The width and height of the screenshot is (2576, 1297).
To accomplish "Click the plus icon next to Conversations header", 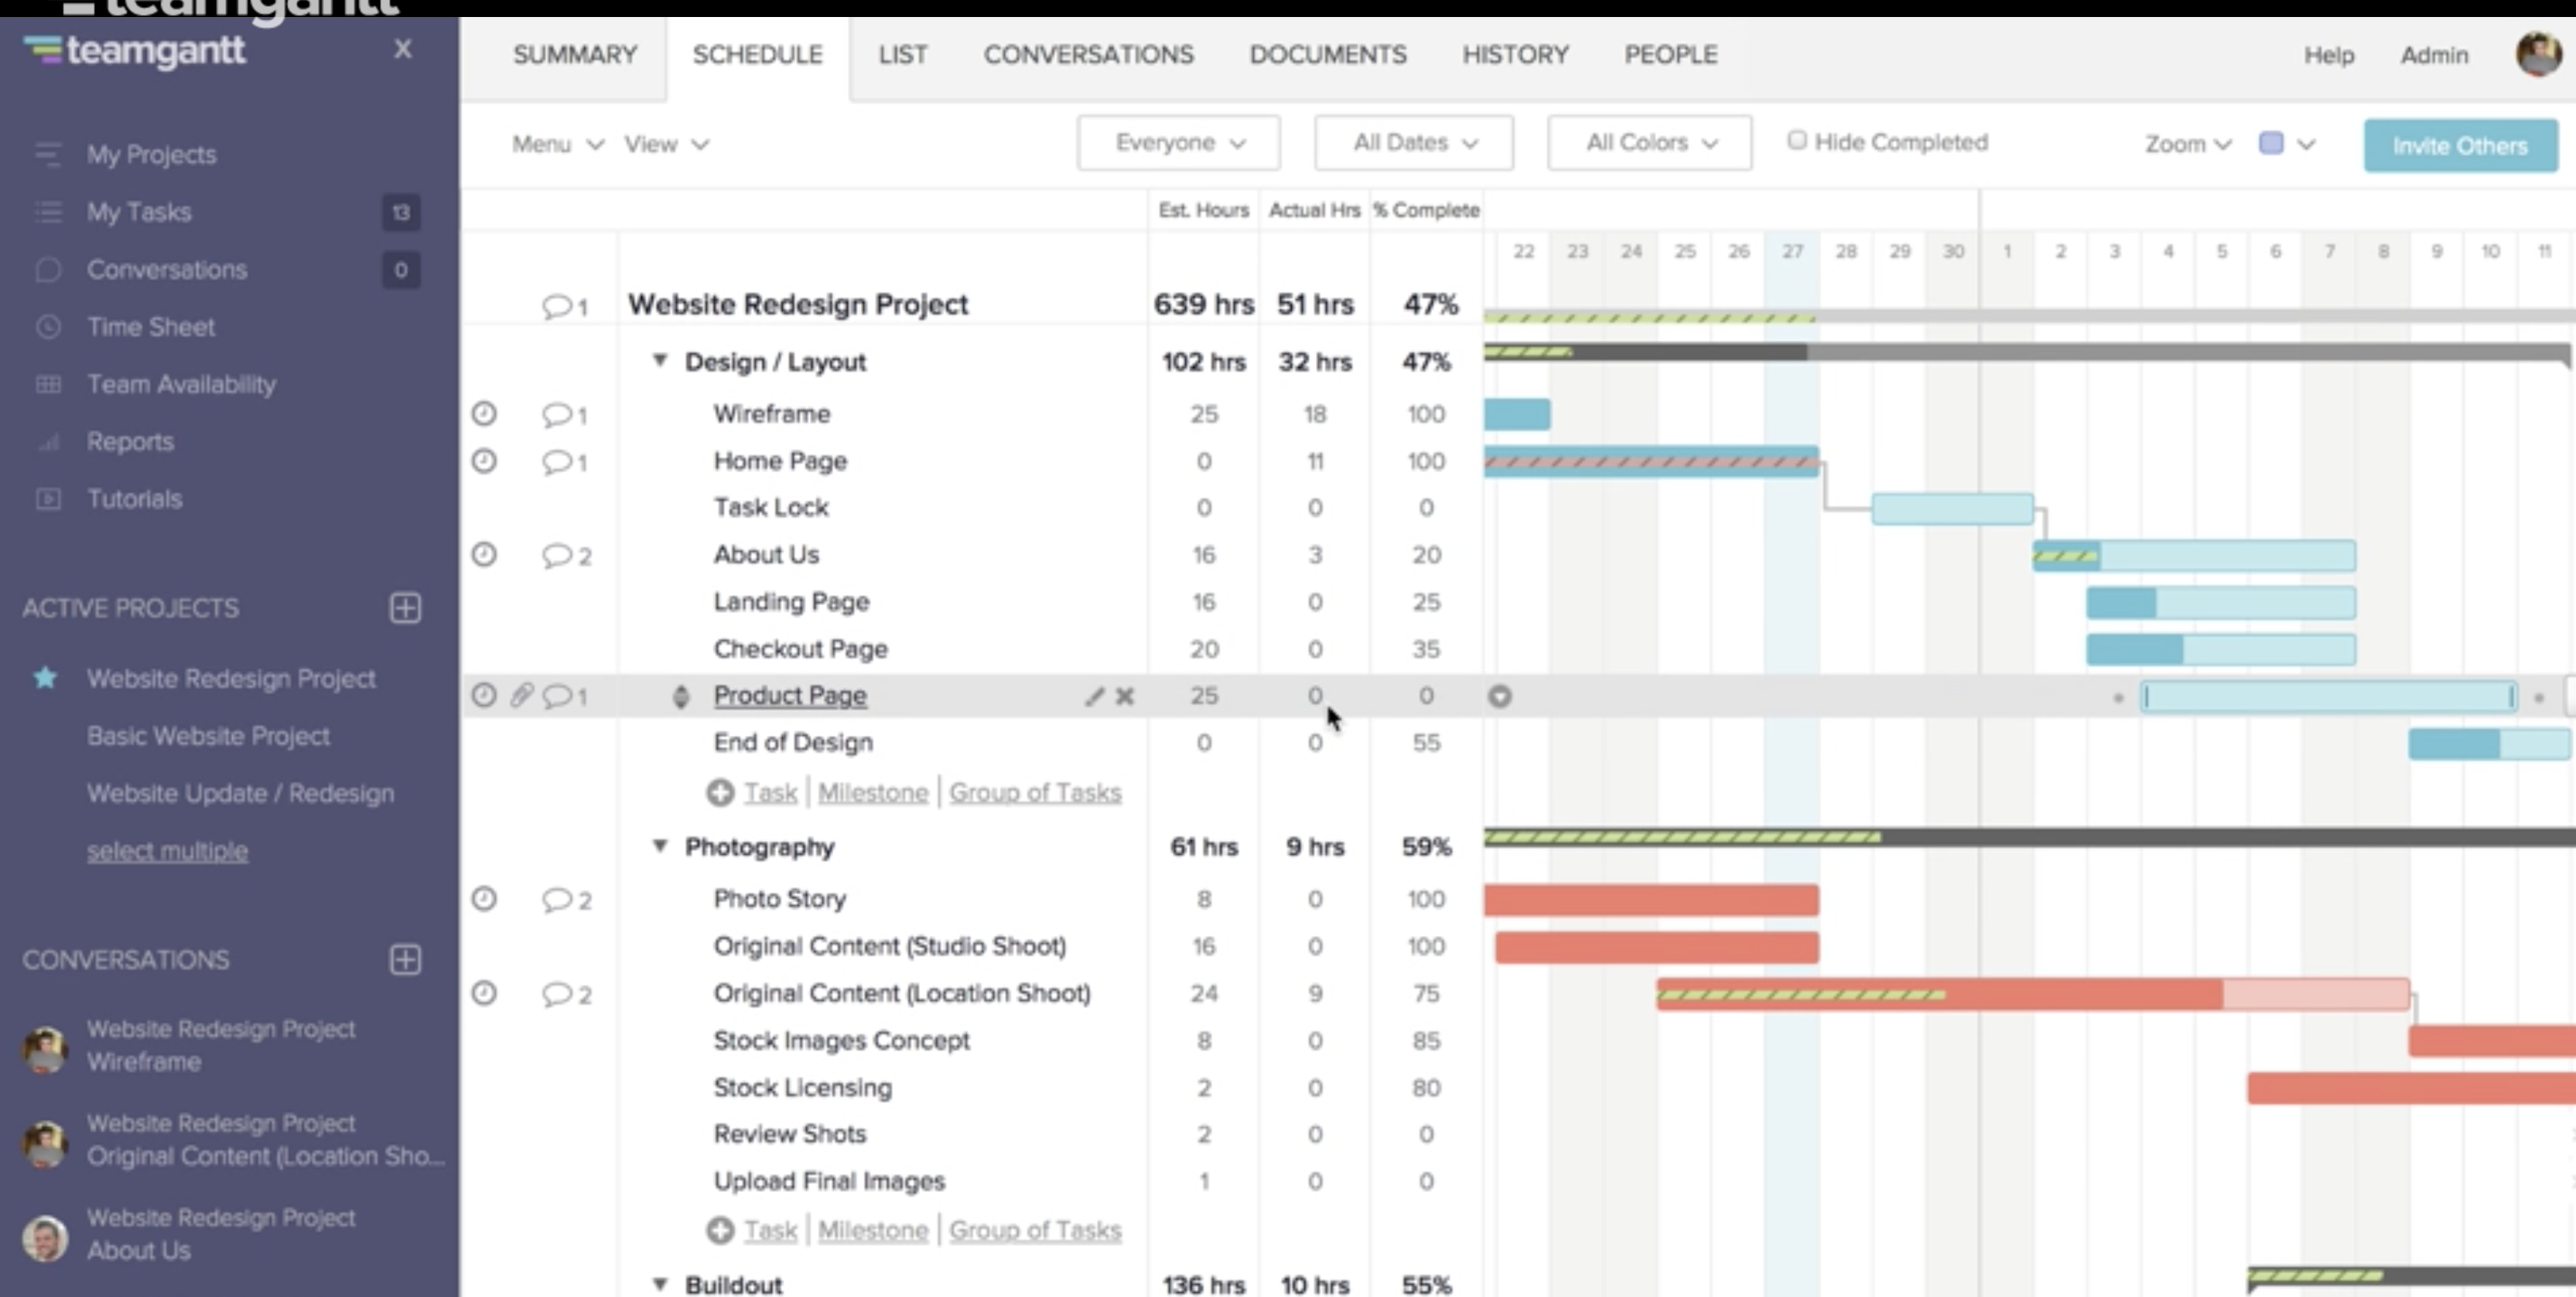I will pyautogui.click(x=405, y=959).
